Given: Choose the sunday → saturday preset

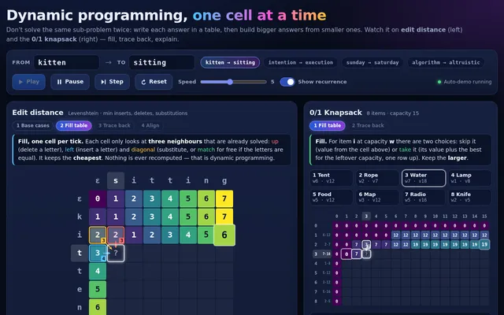Looking at the screenshot, I should pyautogui.click(x=372, y=62).
